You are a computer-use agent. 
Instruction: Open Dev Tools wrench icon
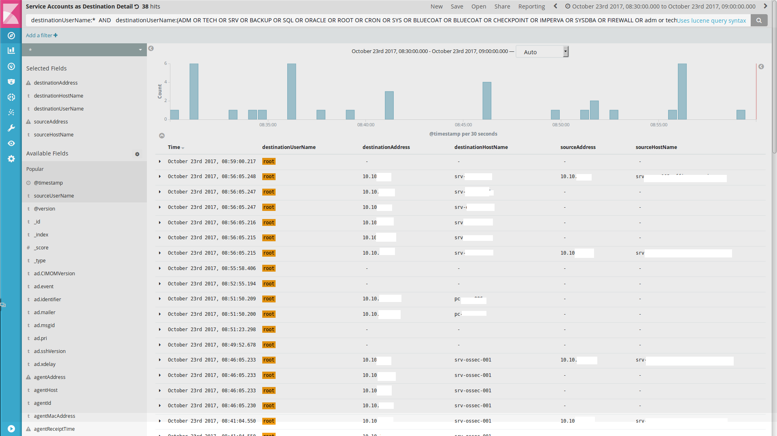[11, 128]
